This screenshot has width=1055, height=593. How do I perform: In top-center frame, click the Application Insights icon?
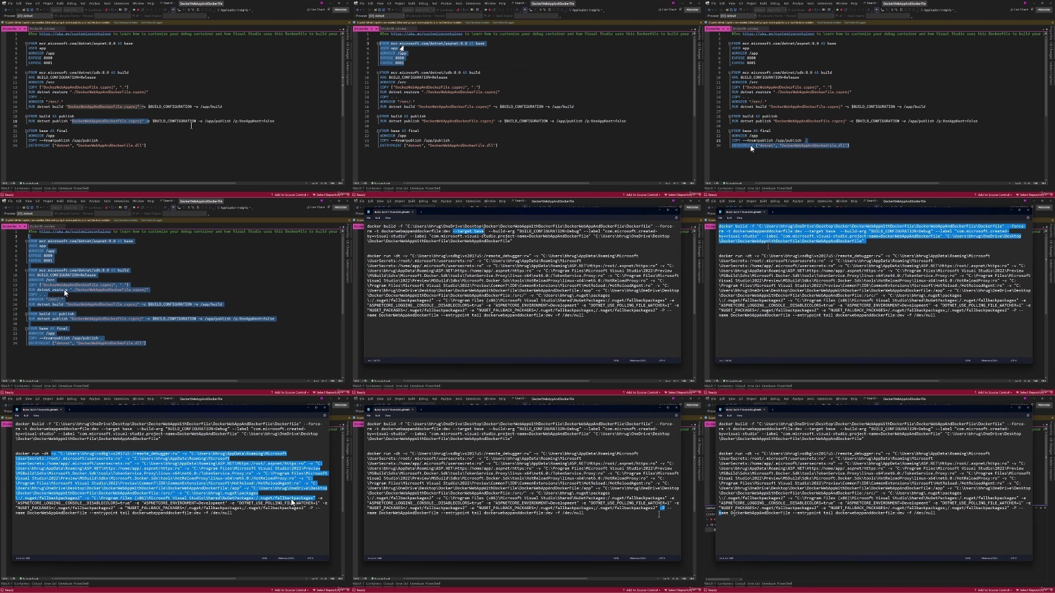pyautogui.click(x=570, y=9)
